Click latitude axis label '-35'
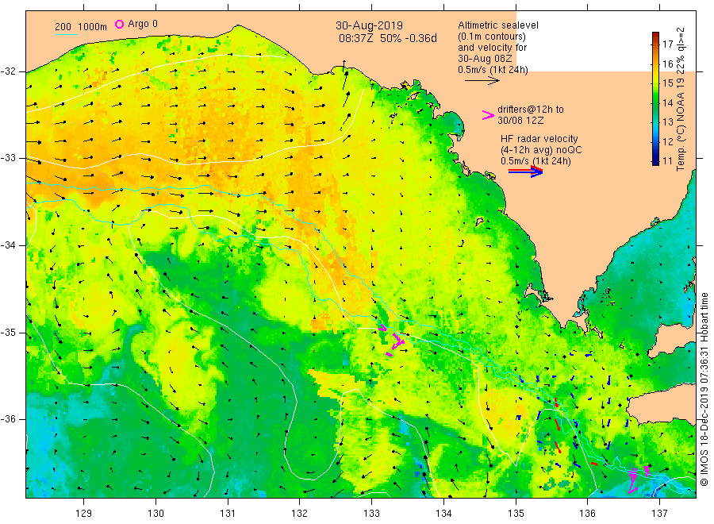This screenshot has height=524, width=714. pyautogui.click(x=9, y=332)
